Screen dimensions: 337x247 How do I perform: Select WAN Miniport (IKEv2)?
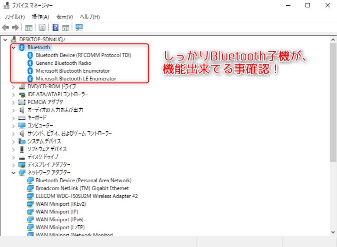[x=61, y=204]
